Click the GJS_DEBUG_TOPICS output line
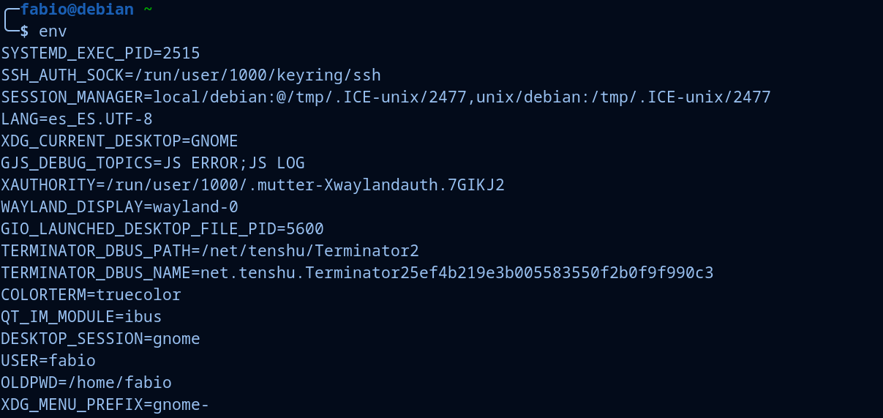 click(x=153, y=163)
